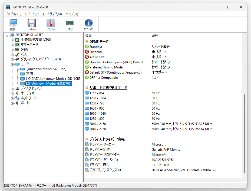Expand the グラフィックス アダプター (GPU) node
This screenshot has width=251, height=191.
click(12, 60)
